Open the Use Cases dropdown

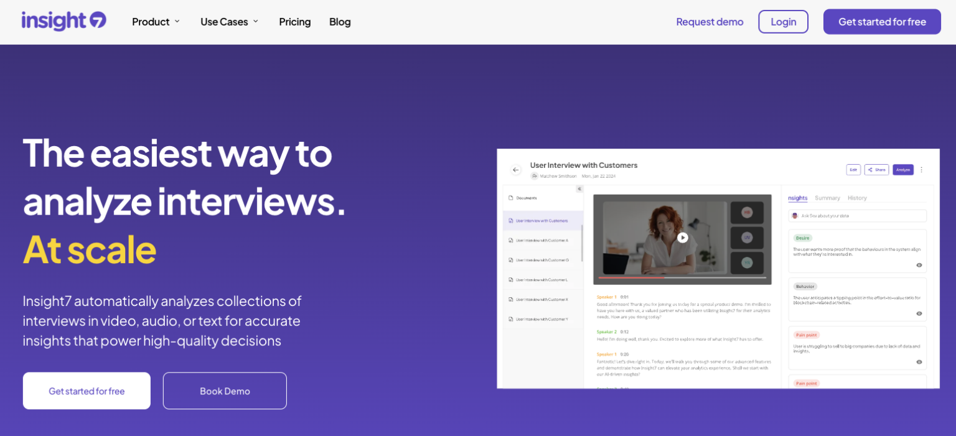(x=228, y=22)
